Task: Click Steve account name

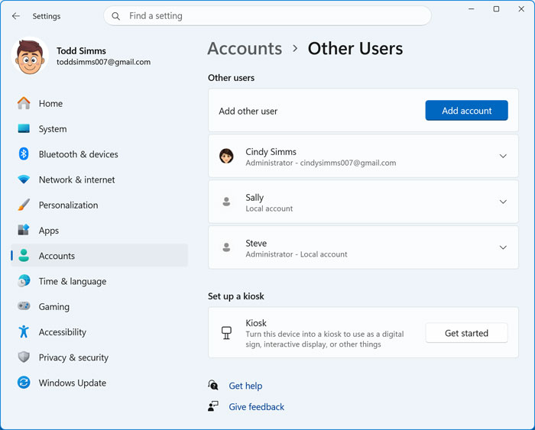Action: [x=256, y=243]
